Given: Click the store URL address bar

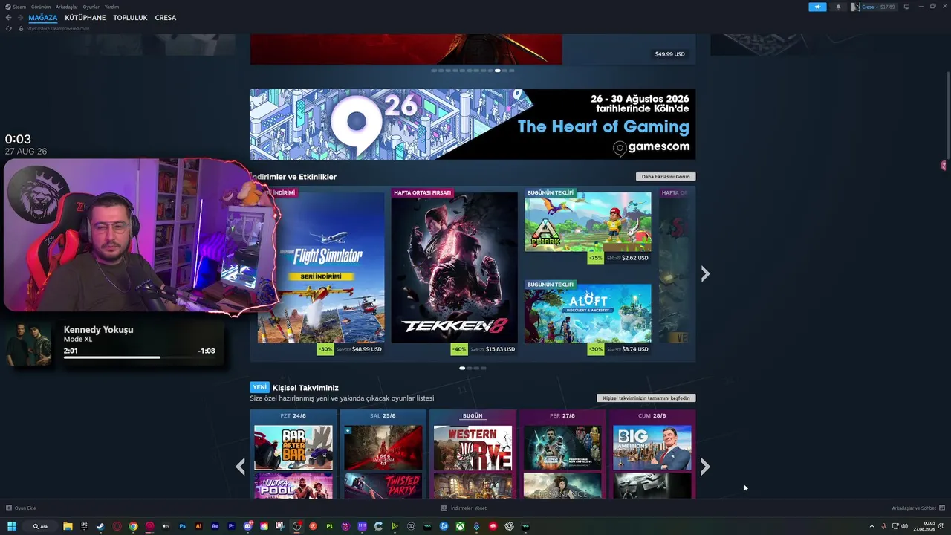Looking at the screenshot, I should [x=58, y=28].
